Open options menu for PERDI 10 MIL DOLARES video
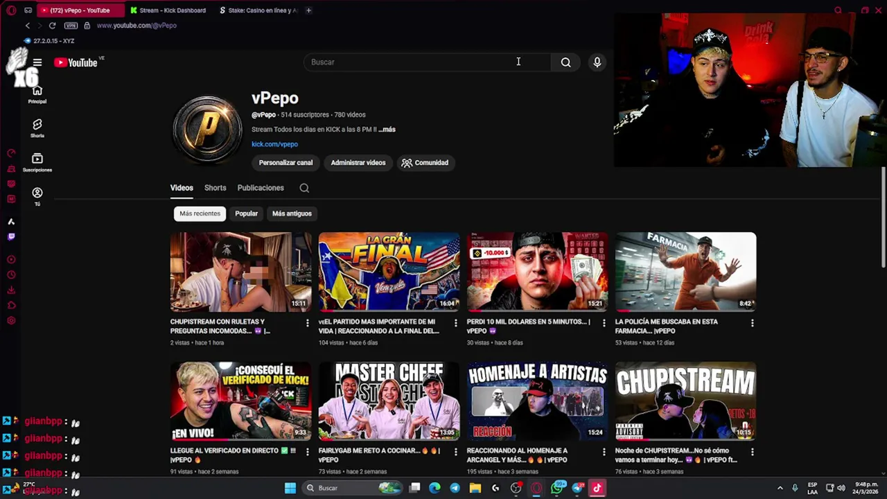 [x=604, y=323]
